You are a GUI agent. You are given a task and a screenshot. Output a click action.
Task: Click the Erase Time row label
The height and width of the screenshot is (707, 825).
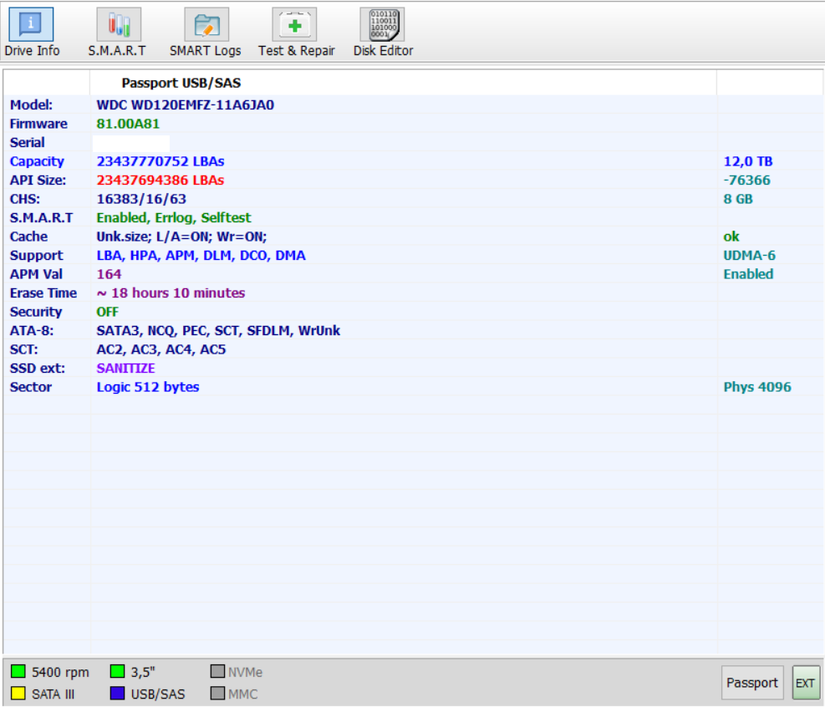[43, 293]
